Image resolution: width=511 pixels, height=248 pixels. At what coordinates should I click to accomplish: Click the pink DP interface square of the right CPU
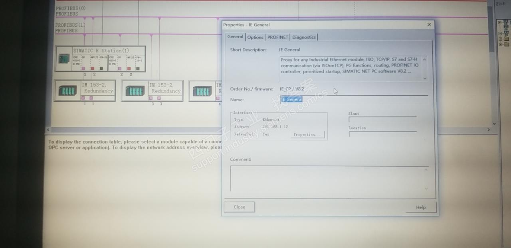click(120, 68)
